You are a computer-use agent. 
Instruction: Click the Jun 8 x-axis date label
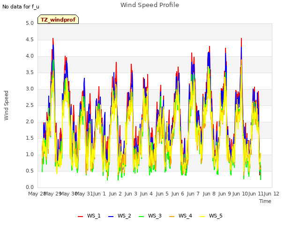coord(209,194)
